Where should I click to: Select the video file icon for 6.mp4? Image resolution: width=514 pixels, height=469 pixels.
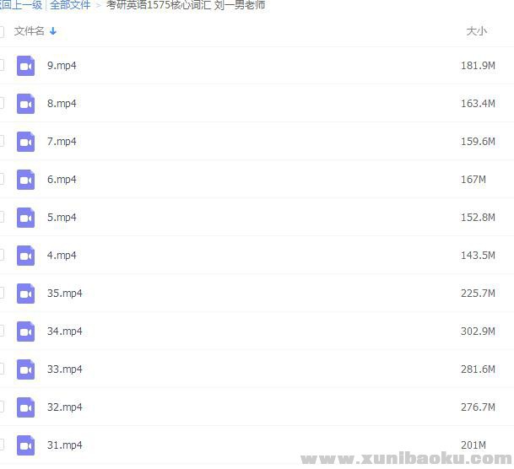25,180
